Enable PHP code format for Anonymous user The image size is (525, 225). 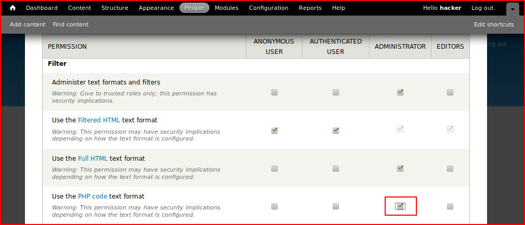(274, 206)
